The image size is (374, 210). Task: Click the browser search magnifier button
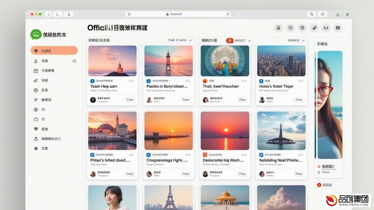(x=312, y=14)
